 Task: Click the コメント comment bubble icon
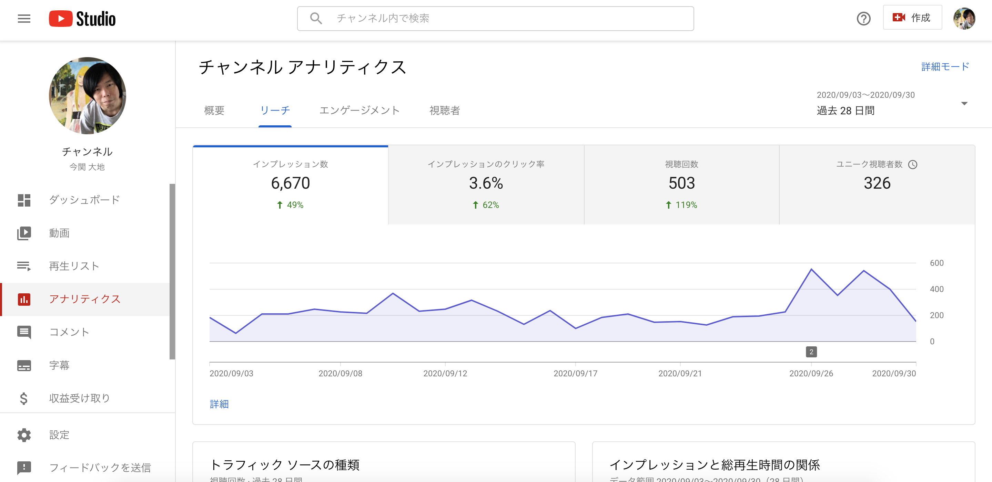[x=24, y=332]
